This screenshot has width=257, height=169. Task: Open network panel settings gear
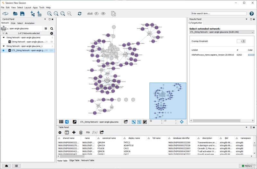(52, 33)
